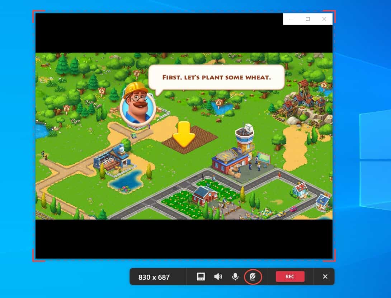Click the speech bubble about planting wheat
The height and width of the screenshot is (298, 391).
point(216,77)
